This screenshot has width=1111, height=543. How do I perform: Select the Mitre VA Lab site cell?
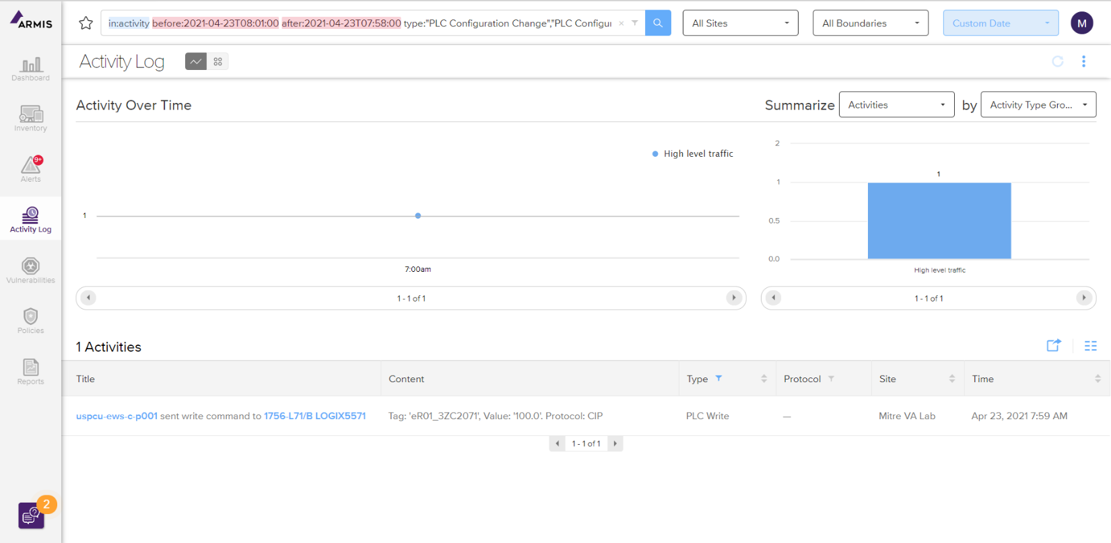pyautogui.click(x=907, y=416)
